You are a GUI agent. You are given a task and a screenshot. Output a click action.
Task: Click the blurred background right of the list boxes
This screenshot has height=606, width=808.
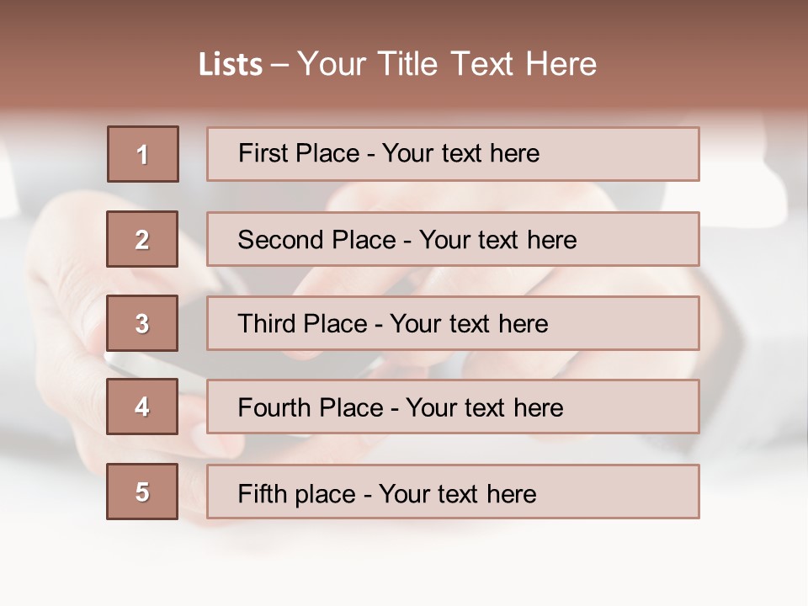(753, 337)
